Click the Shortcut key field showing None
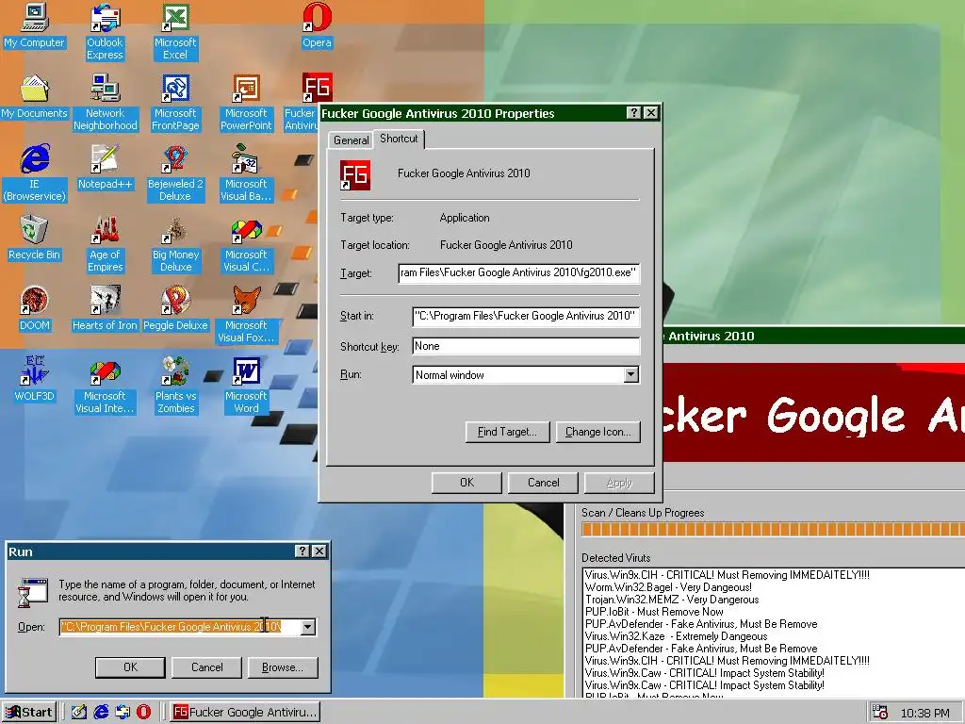Screen dimensions: 965x724 click(x=526, y=346)
